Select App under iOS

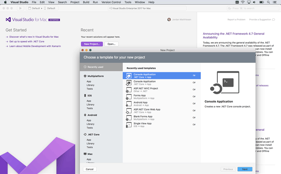[89, 101]
